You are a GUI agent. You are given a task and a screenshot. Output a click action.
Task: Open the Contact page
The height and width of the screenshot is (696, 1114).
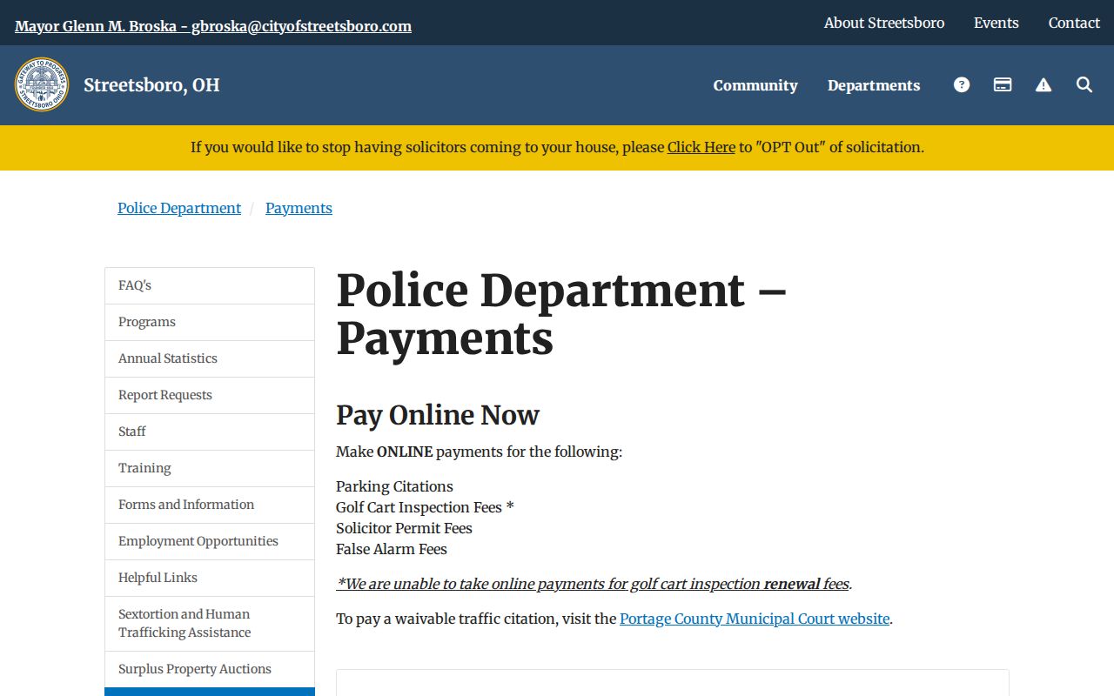1074,23
